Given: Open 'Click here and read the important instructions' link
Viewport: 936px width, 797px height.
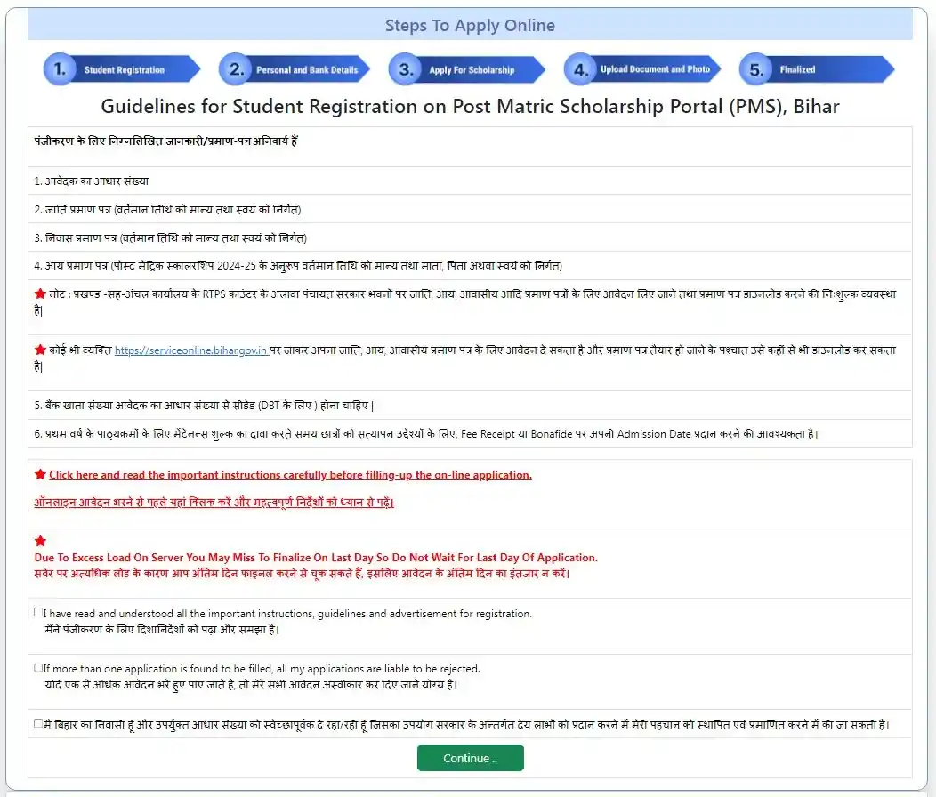Looking at the screenshot, I should 290,475.
